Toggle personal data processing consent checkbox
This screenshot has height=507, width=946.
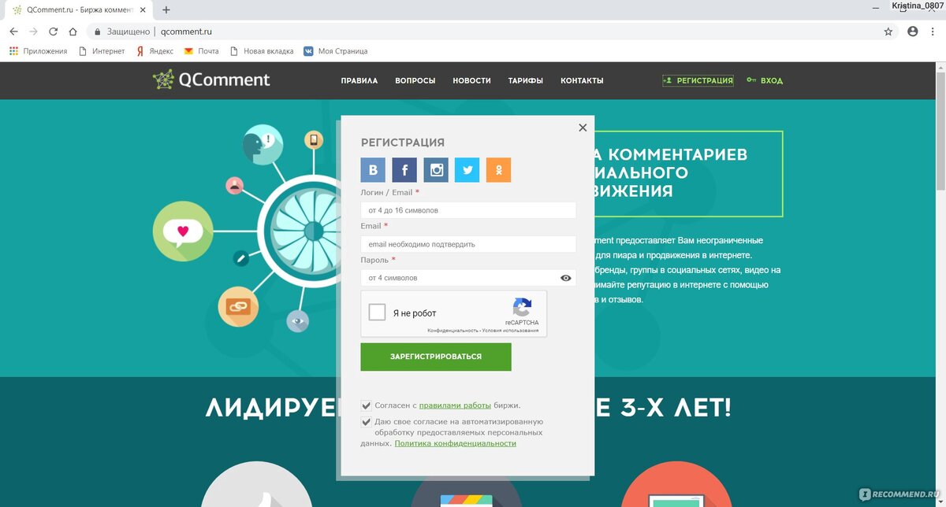(x=367, y=422)
